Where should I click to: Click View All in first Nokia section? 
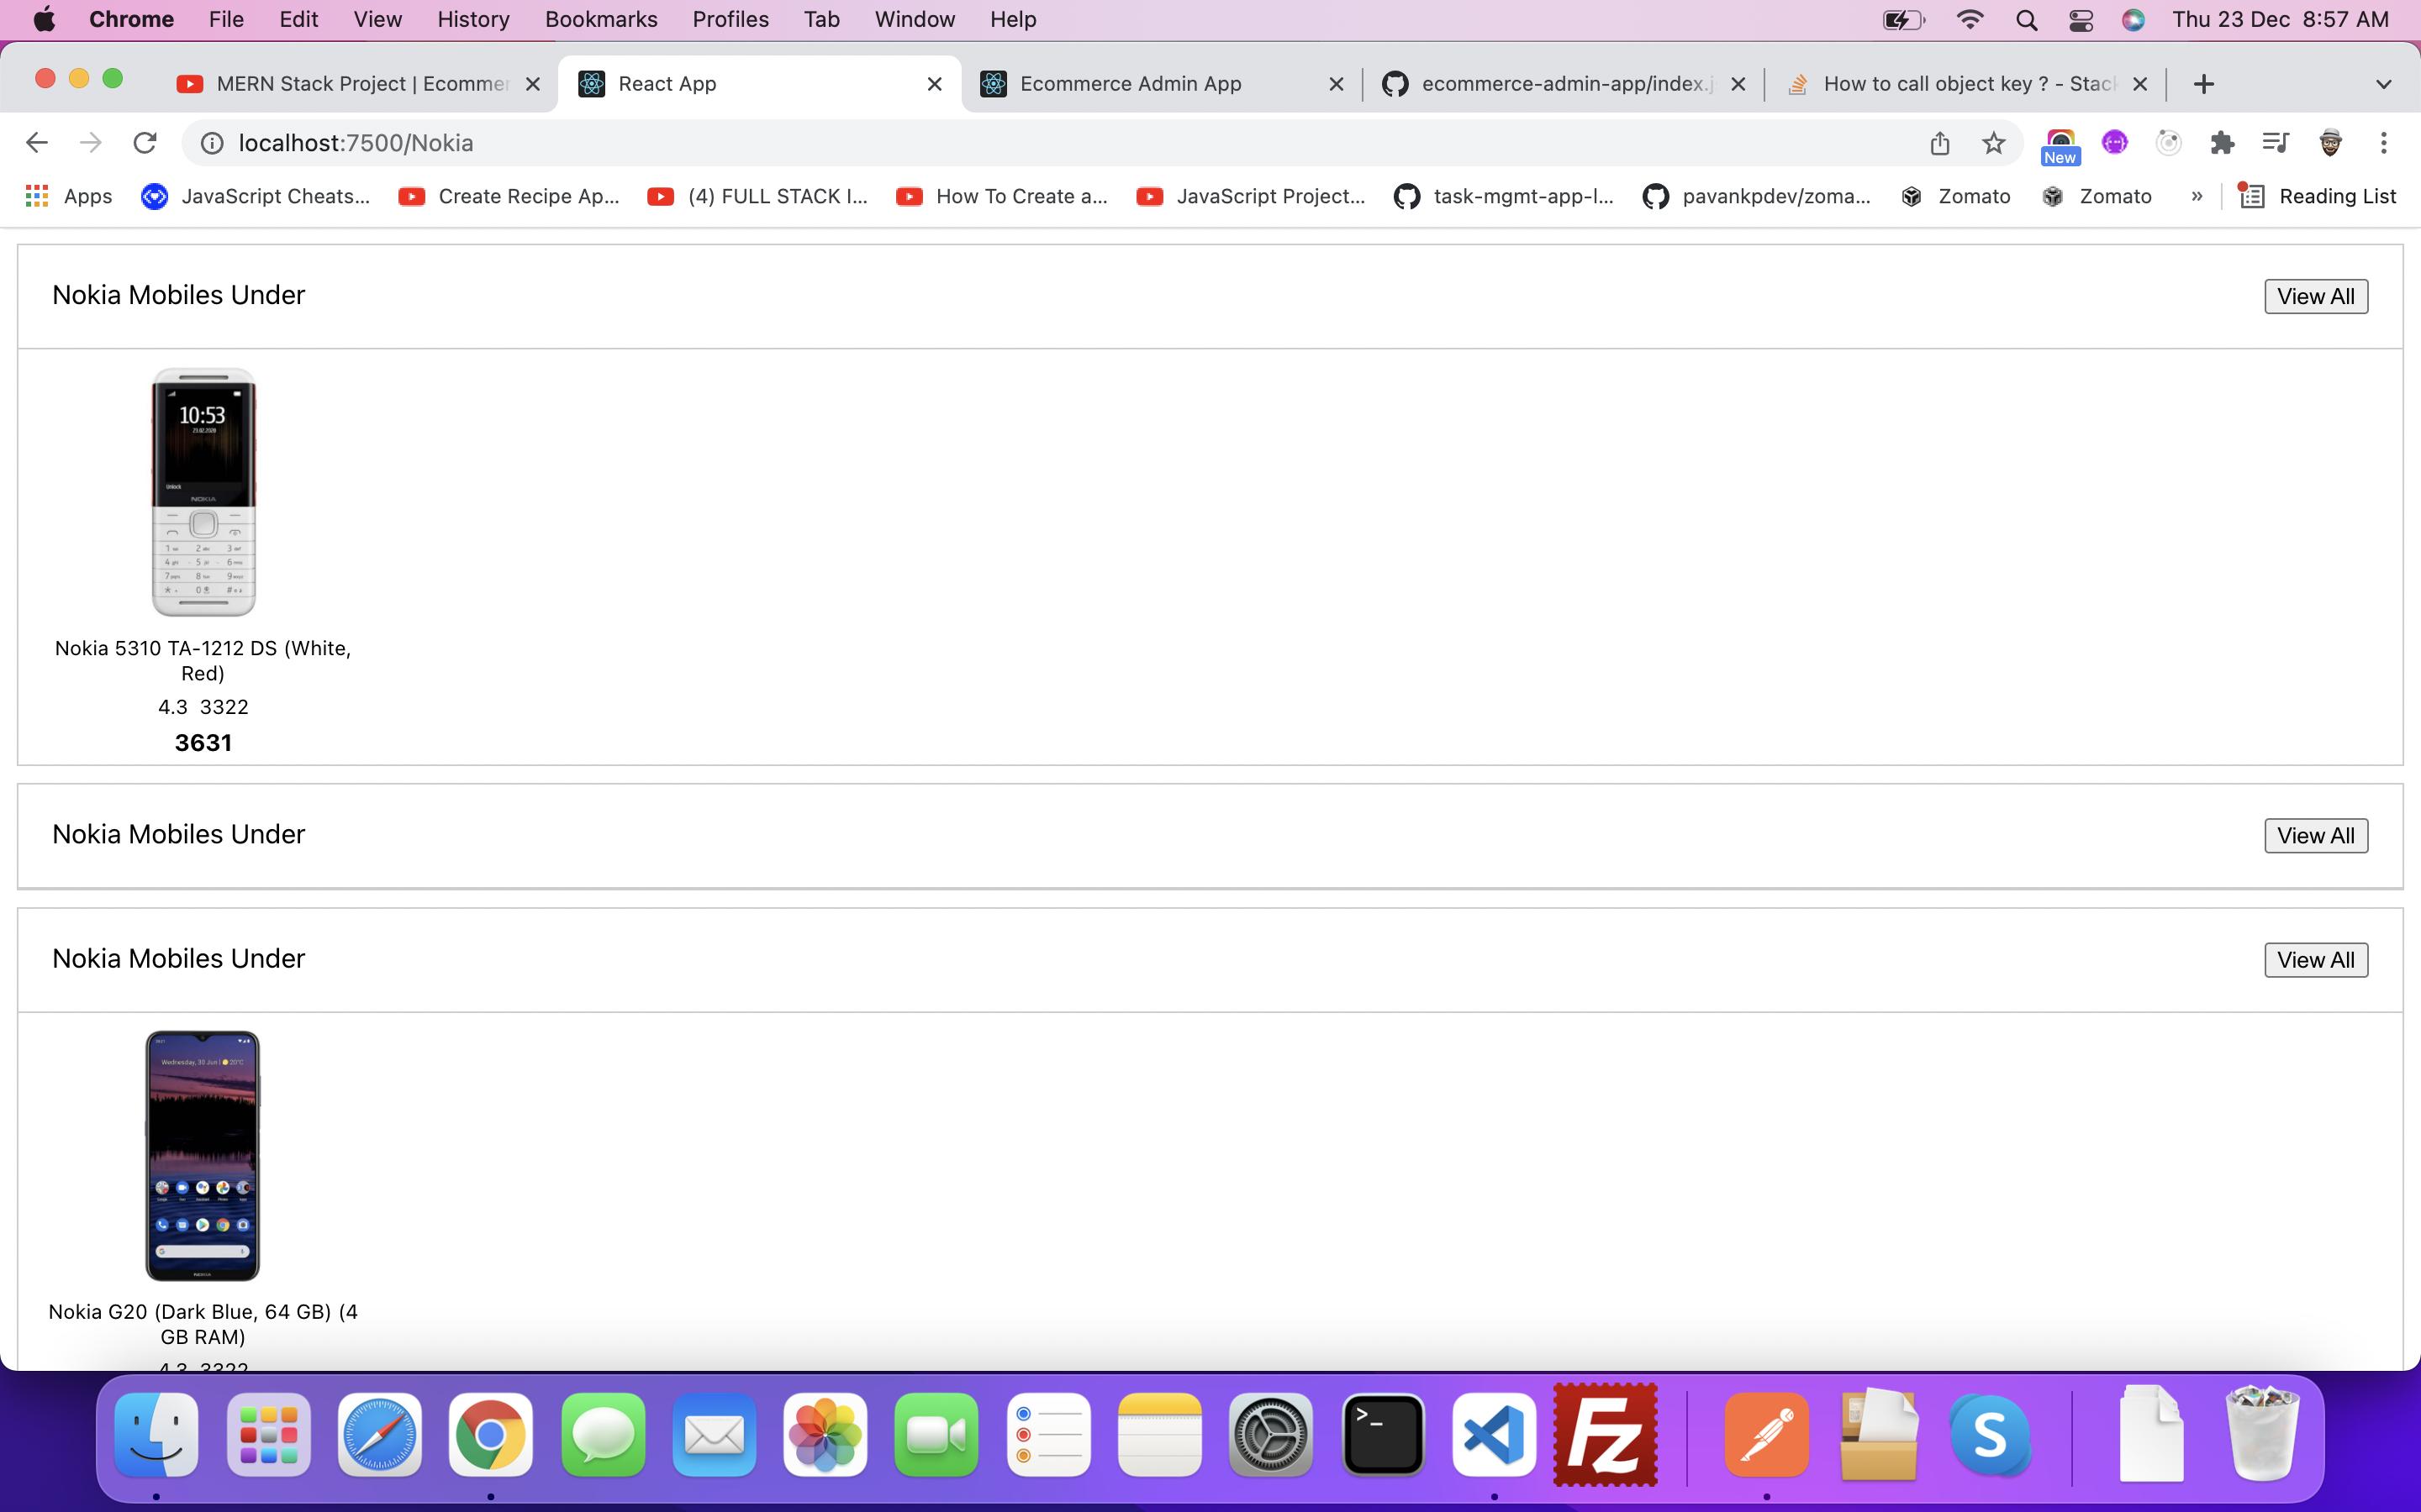pyautogui.click(x=2315, y=296)
